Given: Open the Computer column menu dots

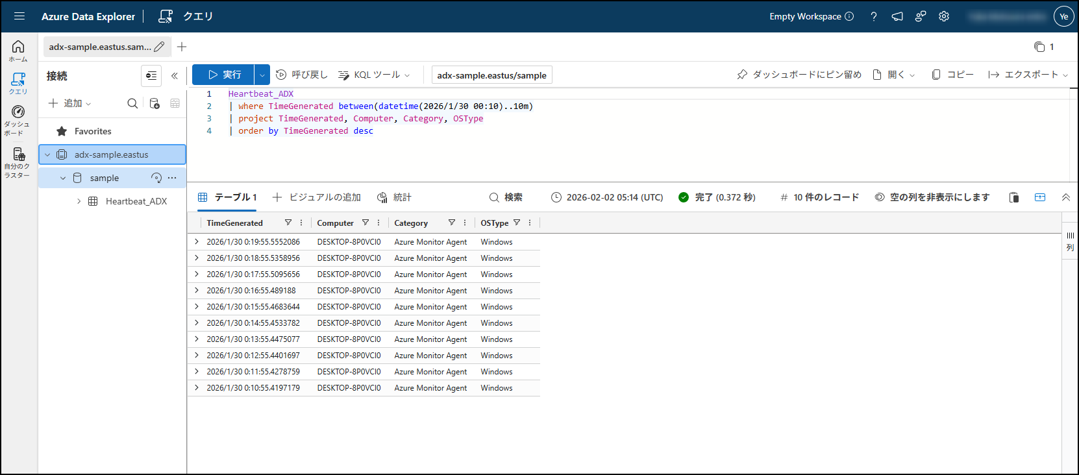Looking at the screenshot, I should point(378,223).
